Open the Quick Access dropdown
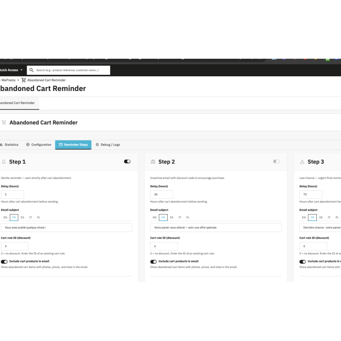 click(x=11, y=70)
